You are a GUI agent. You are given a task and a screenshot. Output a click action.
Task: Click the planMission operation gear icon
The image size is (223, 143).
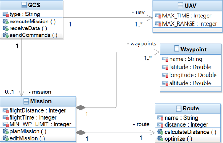pyautogui.click(x=5, y=132)
